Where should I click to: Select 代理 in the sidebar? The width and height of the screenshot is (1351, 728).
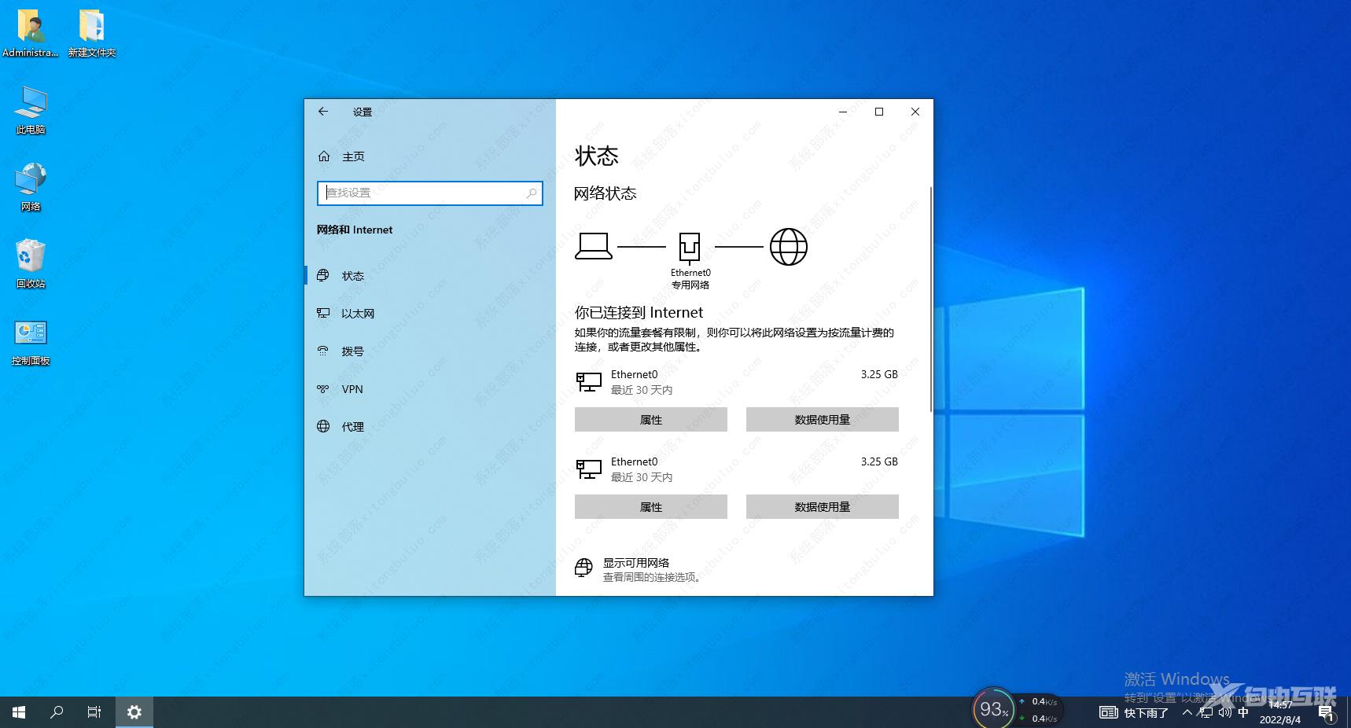click(x=429, y=427)
